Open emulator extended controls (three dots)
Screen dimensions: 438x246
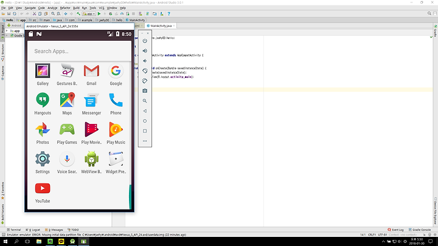(145, 141)
